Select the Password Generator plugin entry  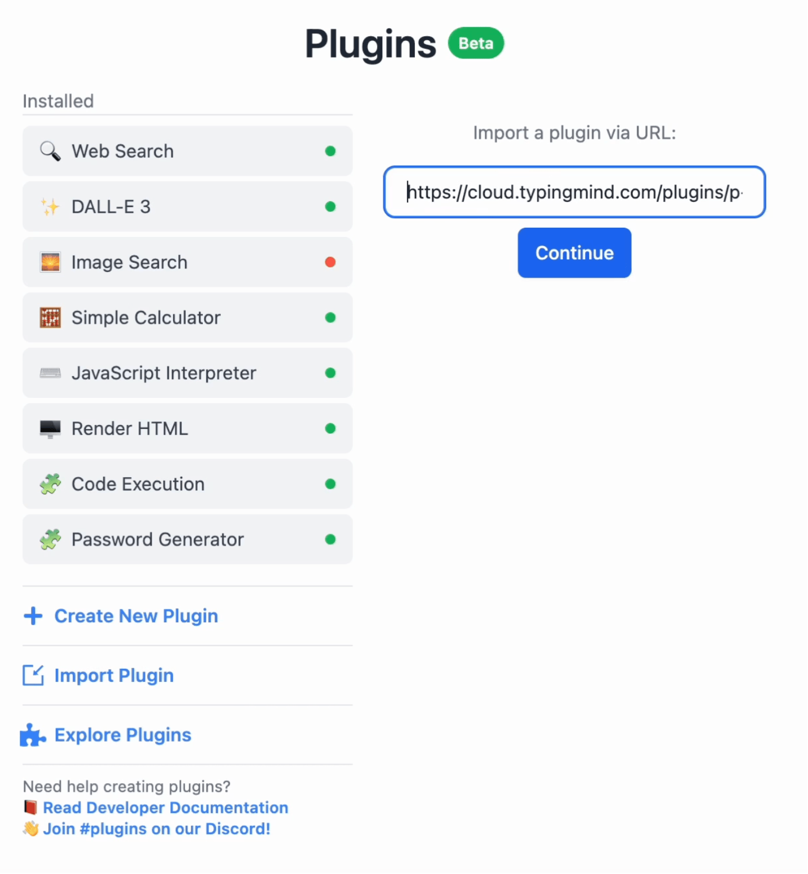[x=187, y=539]
